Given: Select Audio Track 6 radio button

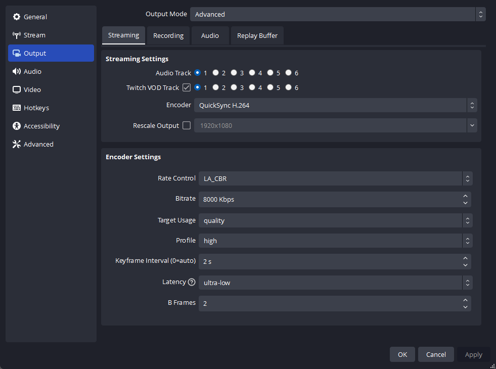Looking at the screenshot, I should [x=289, y=73].
